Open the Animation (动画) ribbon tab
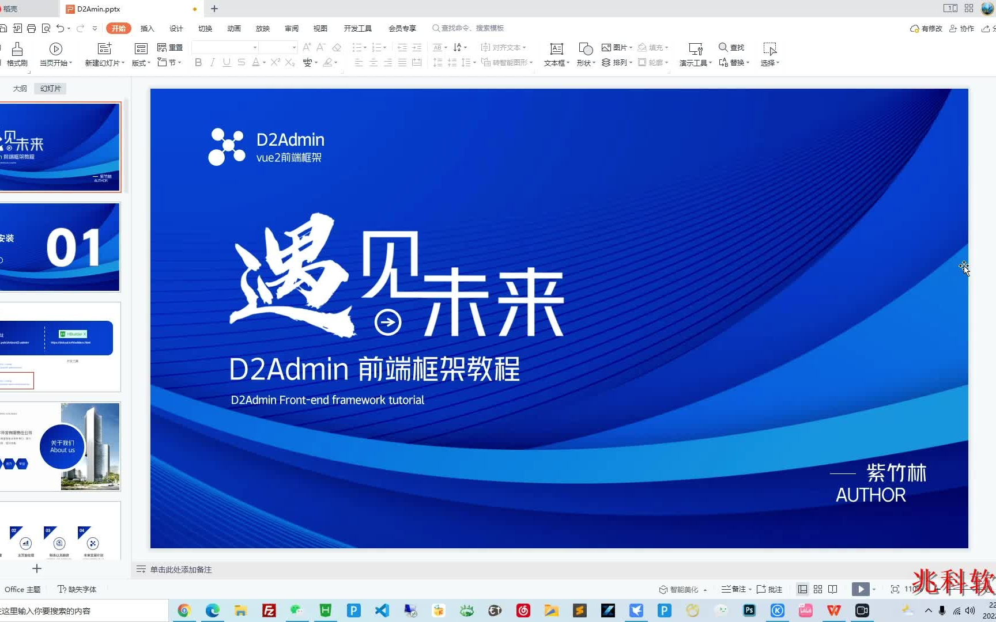This screenshot has height=622, width=996. [234, 28]
